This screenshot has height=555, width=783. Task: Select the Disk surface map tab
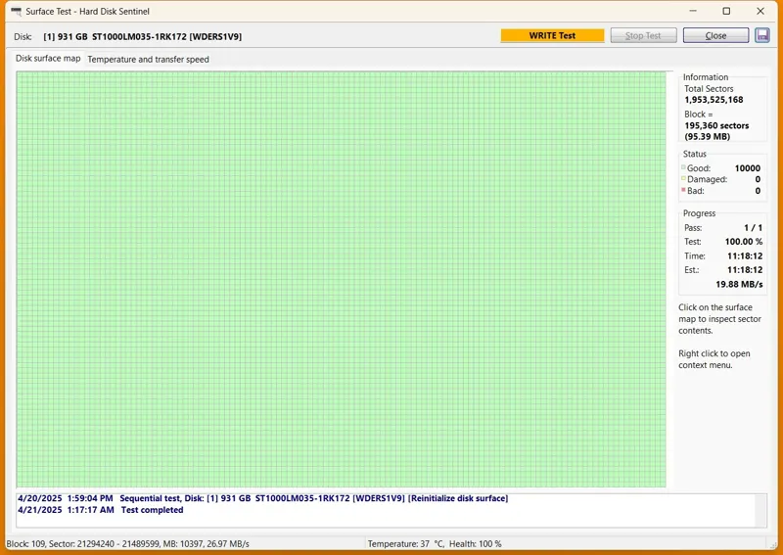click(x=48, y=59)
